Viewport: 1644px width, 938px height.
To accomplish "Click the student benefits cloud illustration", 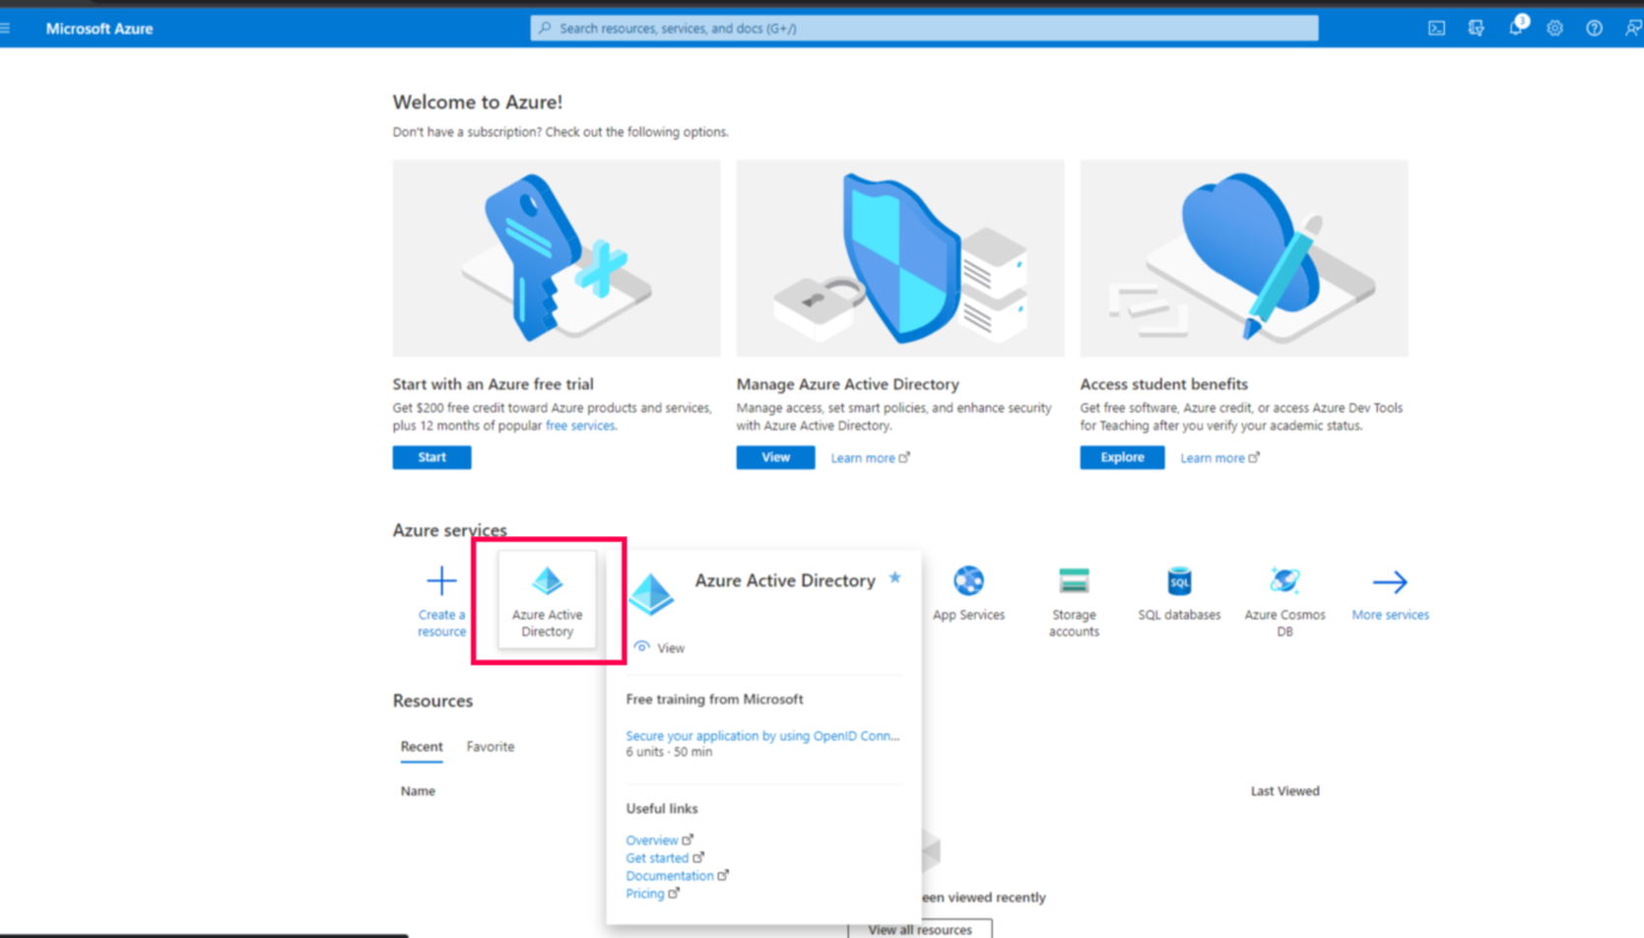I will (1244, 258).
